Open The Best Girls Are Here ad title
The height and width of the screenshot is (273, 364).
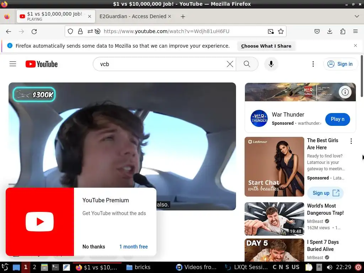[322, 144]
